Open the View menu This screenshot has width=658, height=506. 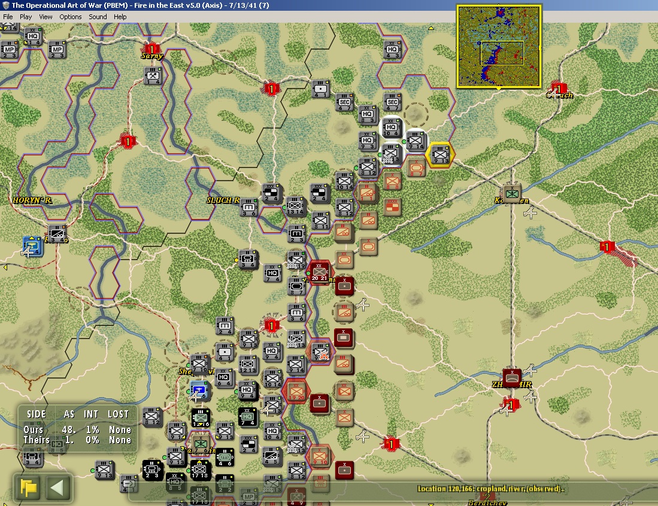(x=46, y=17)
